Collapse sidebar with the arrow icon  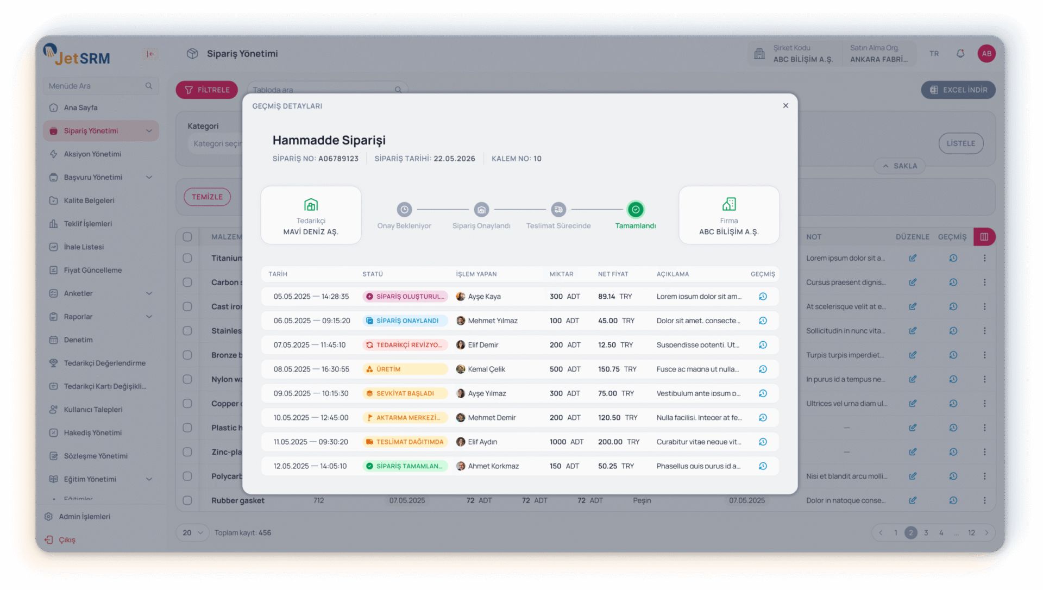[x=150, y=54]
